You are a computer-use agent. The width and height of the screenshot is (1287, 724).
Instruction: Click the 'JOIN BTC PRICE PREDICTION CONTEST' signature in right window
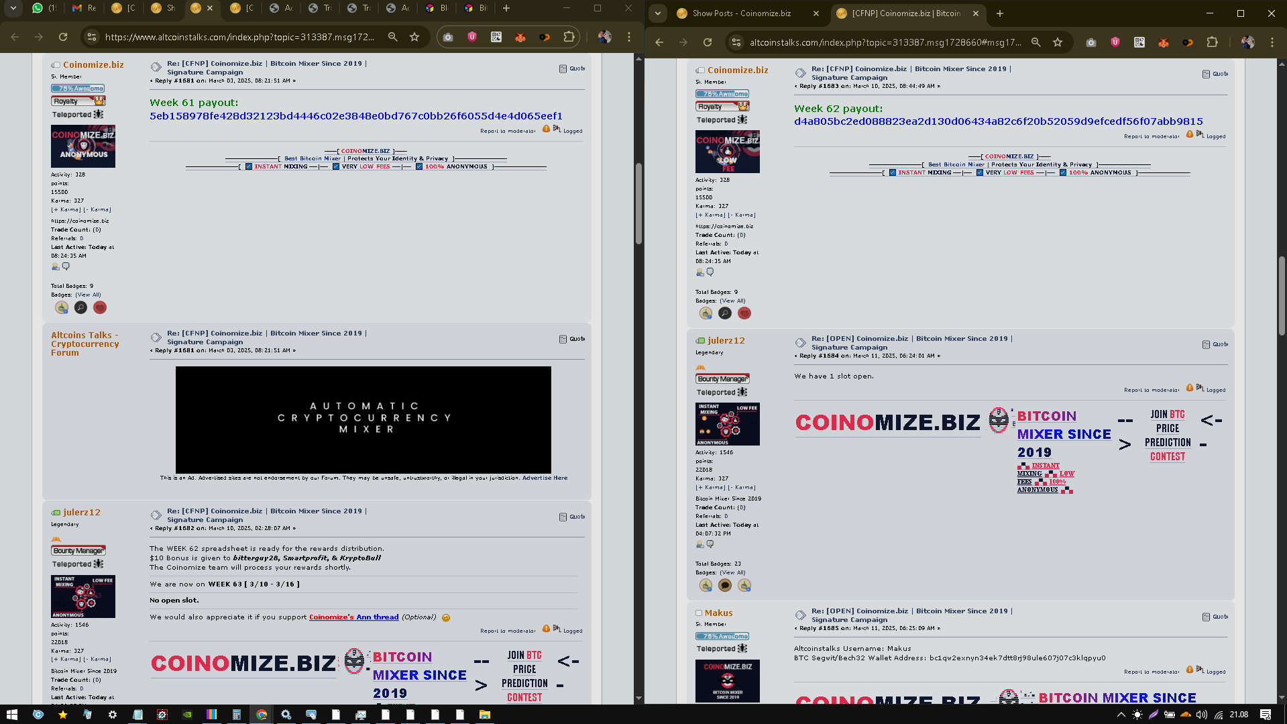pos(1168,435)
